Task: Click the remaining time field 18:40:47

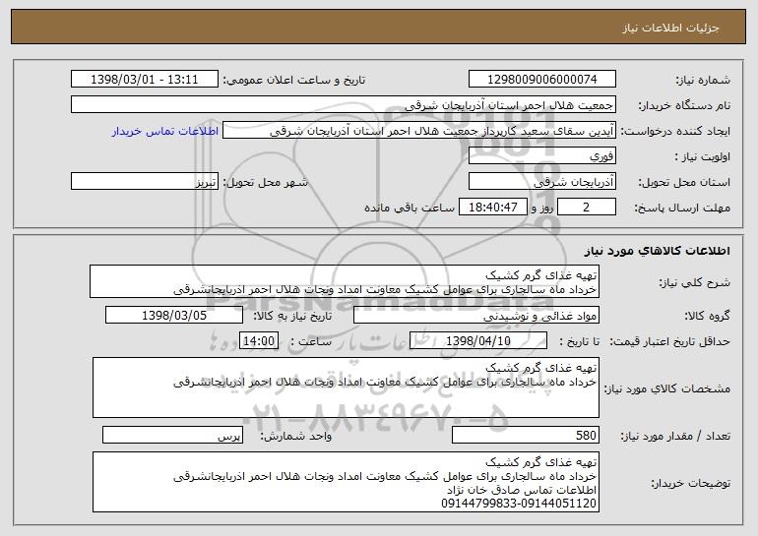Action: [x=492, y=208]
